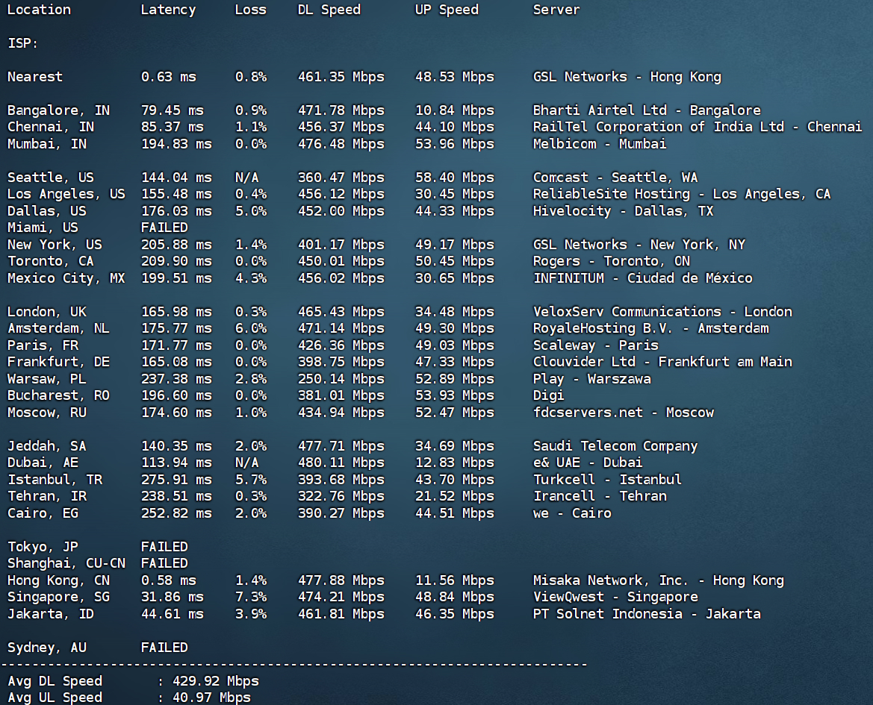Click the 176.03 ms latency value

[x=176, y=211]
